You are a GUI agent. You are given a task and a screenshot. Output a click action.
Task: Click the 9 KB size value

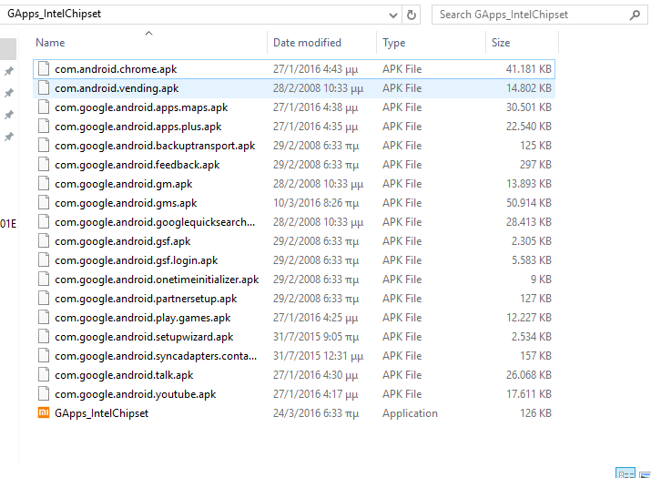(541, 280)
